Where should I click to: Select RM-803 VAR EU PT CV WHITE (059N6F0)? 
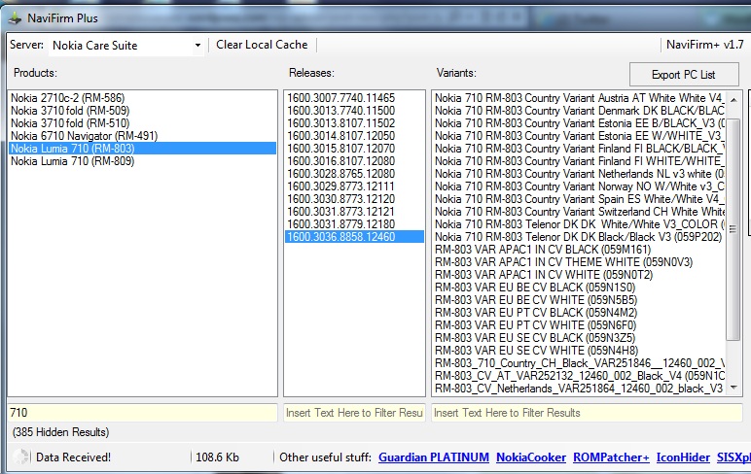pyautogui.click(x=580, y=325)
